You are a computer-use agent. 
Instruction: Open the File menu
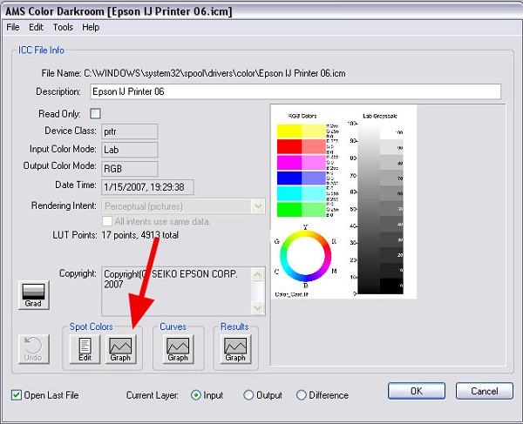pos(13,27)
